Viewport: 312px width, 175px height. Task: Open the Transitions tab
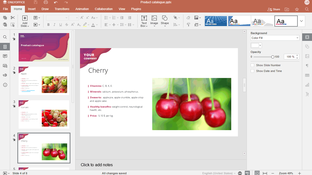click(62, 9)
